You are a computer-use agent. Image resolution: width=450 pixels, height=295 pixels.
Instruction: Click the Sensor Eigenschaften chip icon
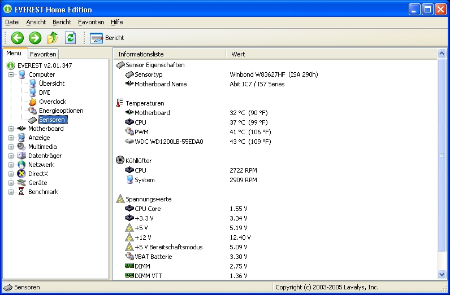pyautogui.click(x=120, y=65)
